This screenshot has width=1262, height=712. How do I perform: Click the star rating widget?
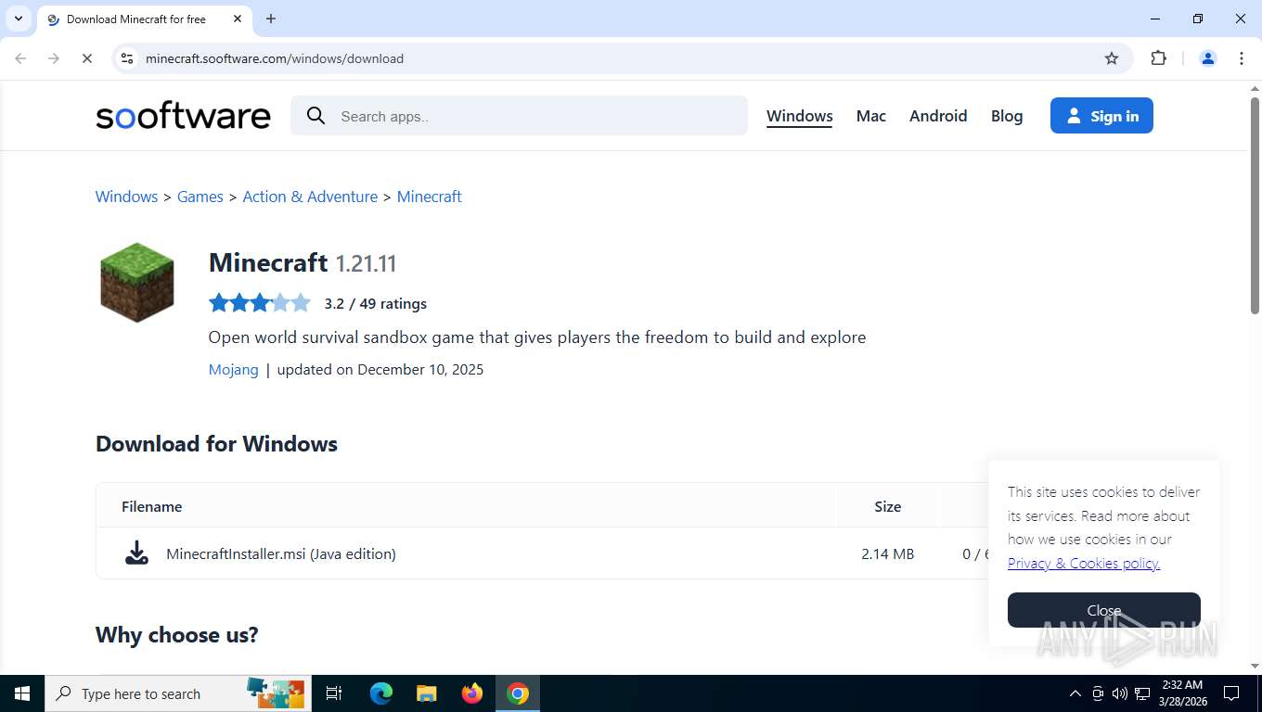(260, 303)
